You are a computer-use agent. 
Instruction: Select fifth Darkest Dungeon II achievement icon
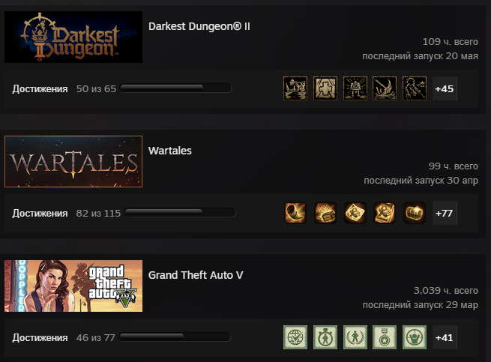pos(415,88)
